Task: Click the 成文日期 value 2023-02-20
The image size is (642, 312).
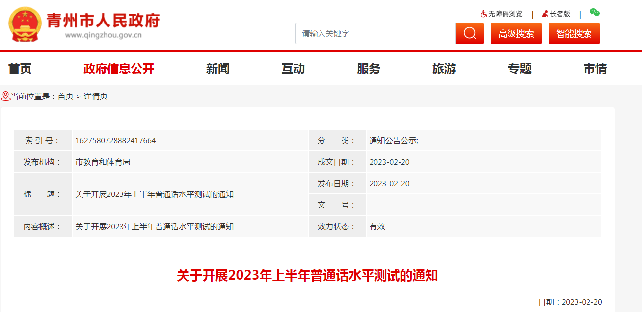Action: [x=389, y=162]
